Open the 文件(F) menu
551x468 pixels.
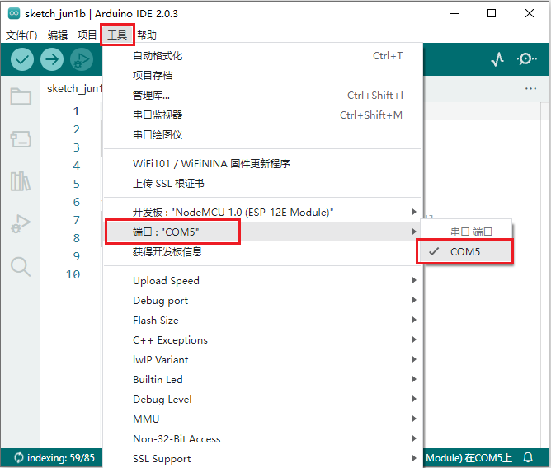pos(21,35)
